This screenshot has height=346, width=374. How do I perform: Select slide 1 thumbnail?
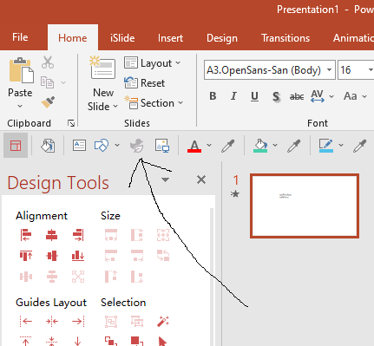point(305,206)
